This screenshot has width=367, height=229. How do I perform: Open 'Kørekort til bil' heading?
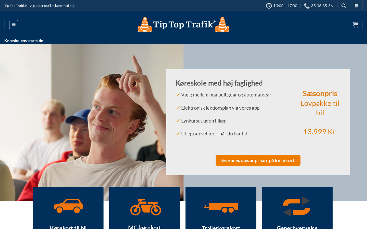coord(68,228)
